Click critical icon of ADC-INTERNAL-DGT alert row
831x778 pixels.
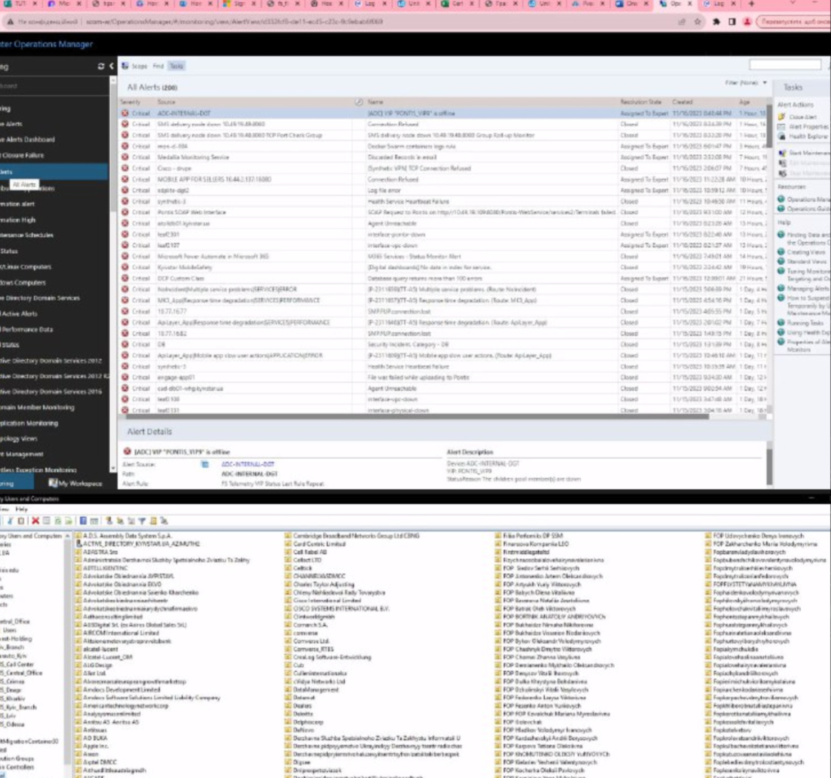coord(125,113)
